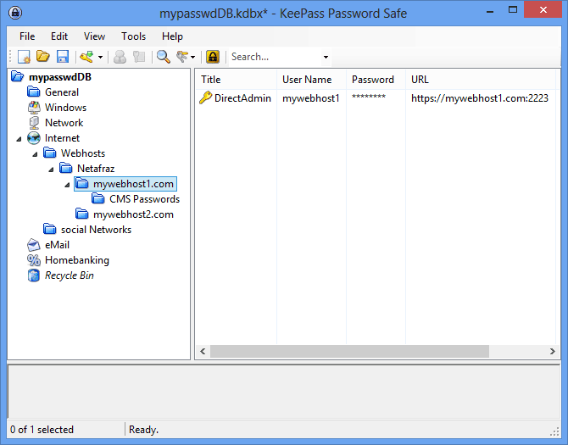The image size is (568, 445).
Task: Select the mywebhost2.com group
Action: (133, 214)
